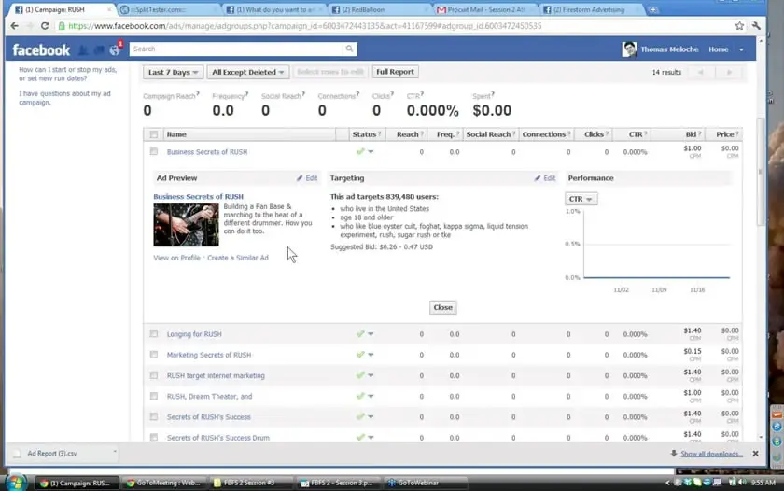Check the RUSH, Dream Theater, and row
The width and height of the screenshot is (784, 491).
(x=153, y=396)
